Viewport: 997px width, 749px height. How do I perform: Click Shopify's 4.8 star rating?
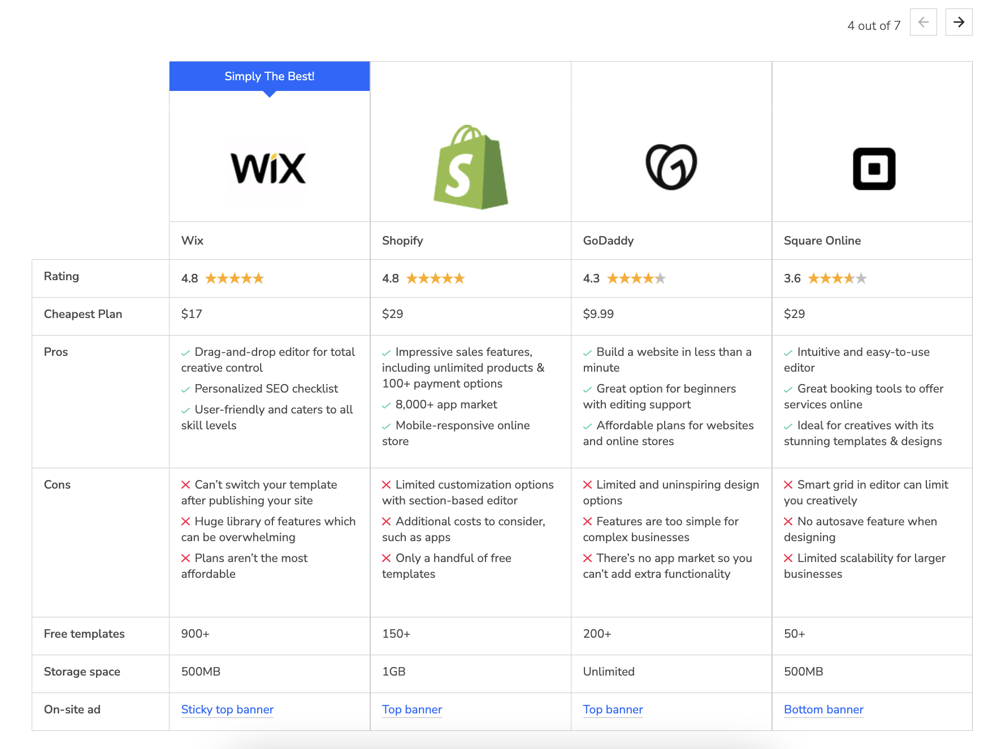tap(435, 278)
